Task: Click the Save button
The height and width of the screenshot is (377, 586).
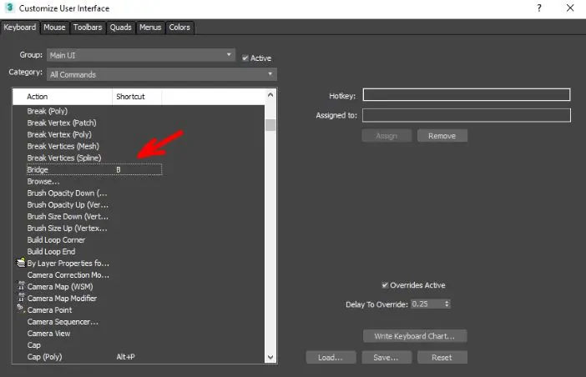Action: [386, 357]
